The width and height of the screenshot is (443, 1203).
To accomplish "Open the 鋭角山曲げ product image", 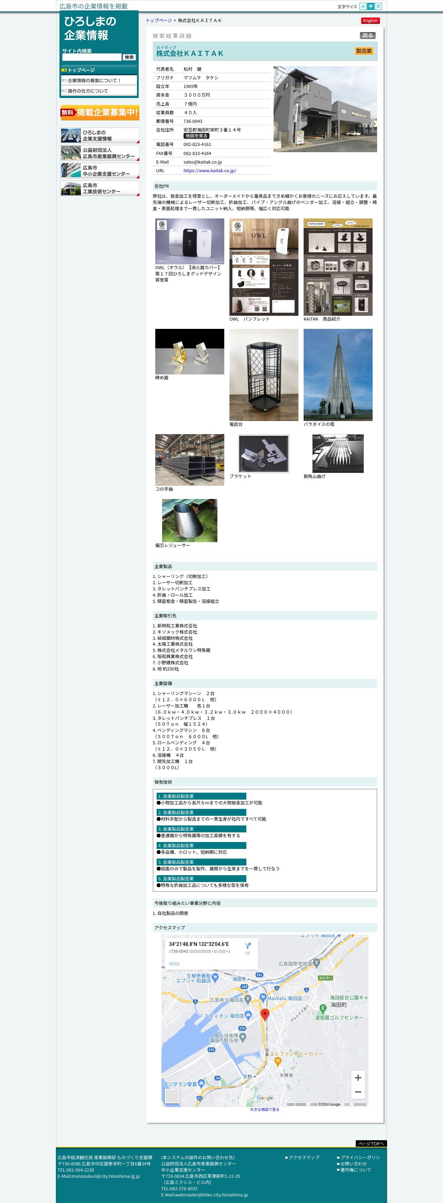I will click(x=338, y=453).
